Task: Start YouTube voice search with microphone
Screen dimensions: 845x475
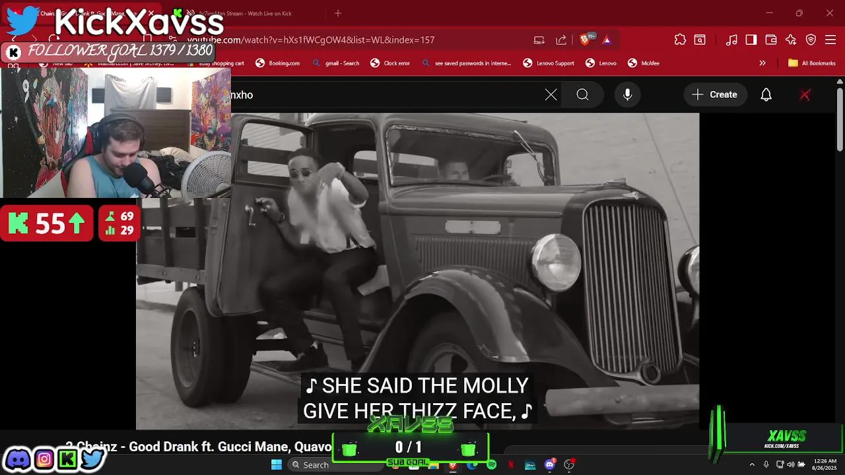Action: point(628,95)
